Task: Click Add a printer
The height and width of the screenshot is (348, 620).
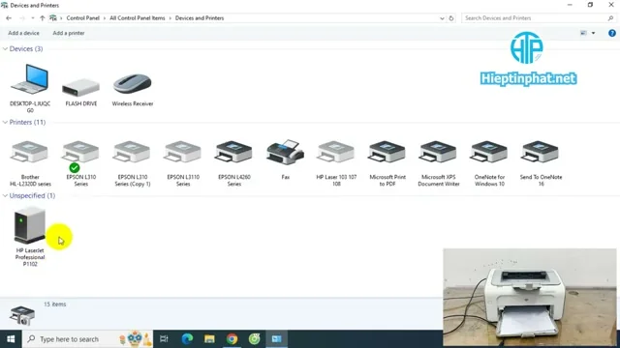Action: click(x=69, y=33)
